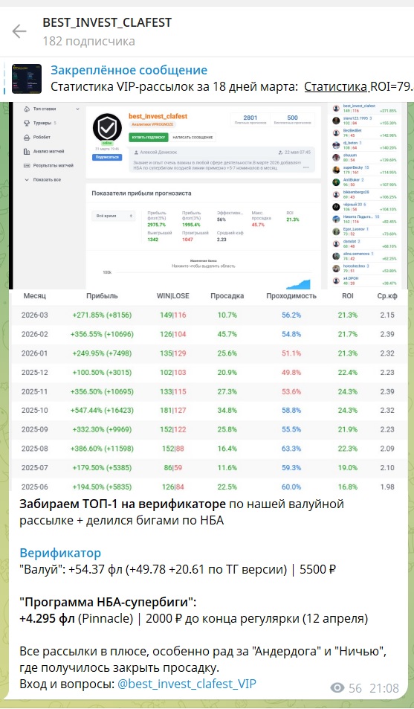
Task: Click the +356.55% (+10696) profit cell
Action: point(102,334)
